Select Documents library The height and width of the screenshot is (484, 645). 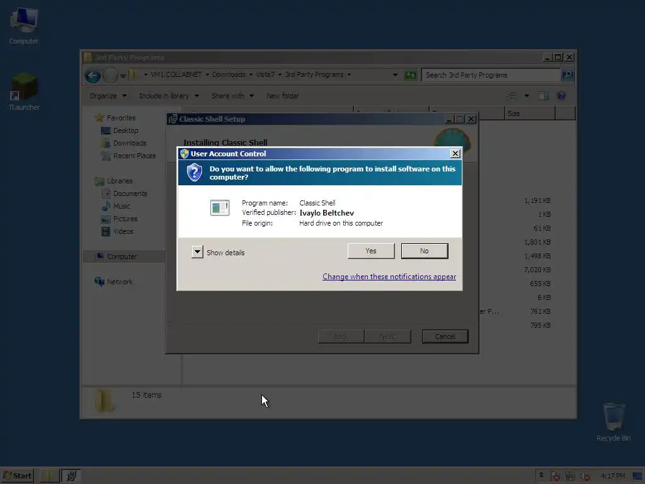coord(124,193)
